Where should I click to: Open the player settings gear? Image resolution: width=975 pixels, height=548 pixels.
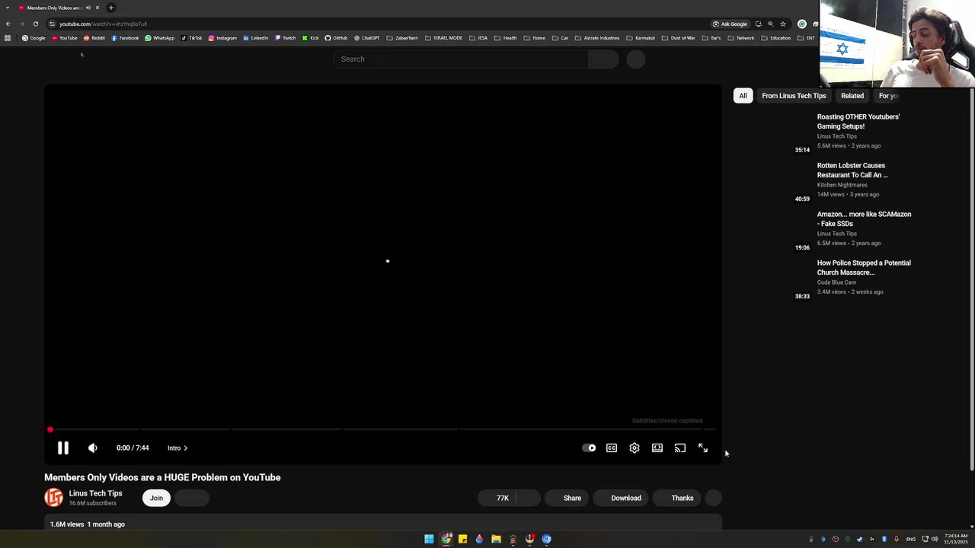point(635,448)
